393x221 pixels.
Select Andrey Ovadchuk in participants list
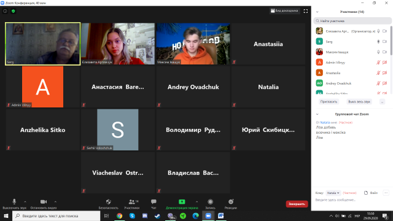(352, 83)
